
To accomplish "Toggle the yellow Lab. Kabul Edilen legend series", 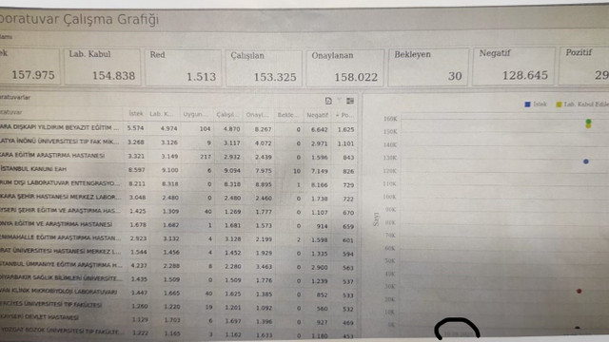I will click(x=582, y=104).
